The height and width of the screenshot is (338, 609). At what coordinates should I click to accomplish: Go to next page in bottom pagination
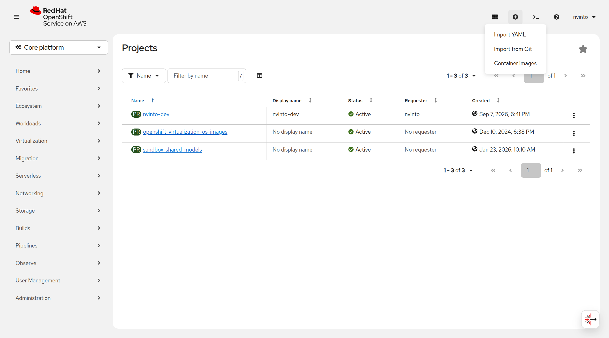click(562, 170)
